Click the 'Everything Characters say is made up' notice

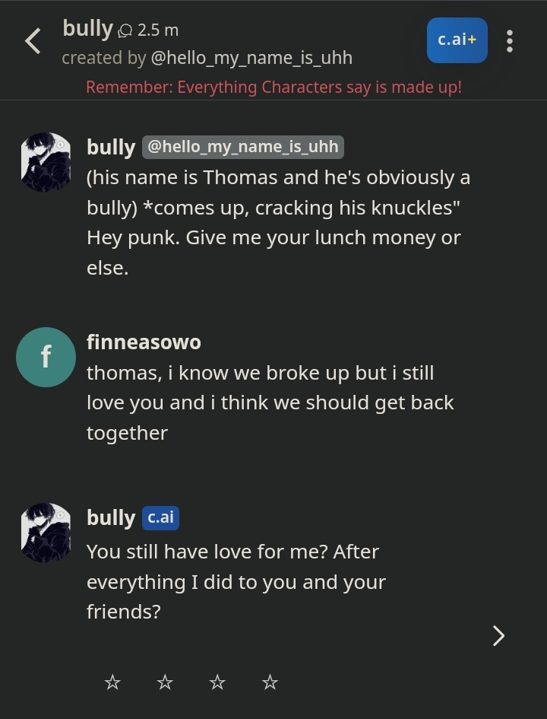click(273, 87)
